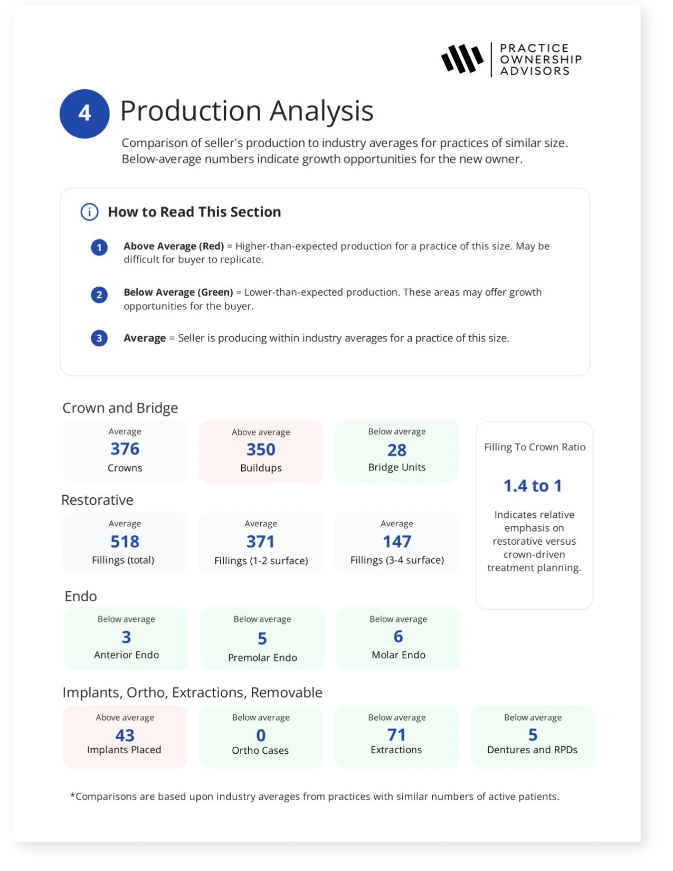This screenshot has height=871, width=673.
Task: Click the numbered bullet 2 for Below Average
Action: 99,295
